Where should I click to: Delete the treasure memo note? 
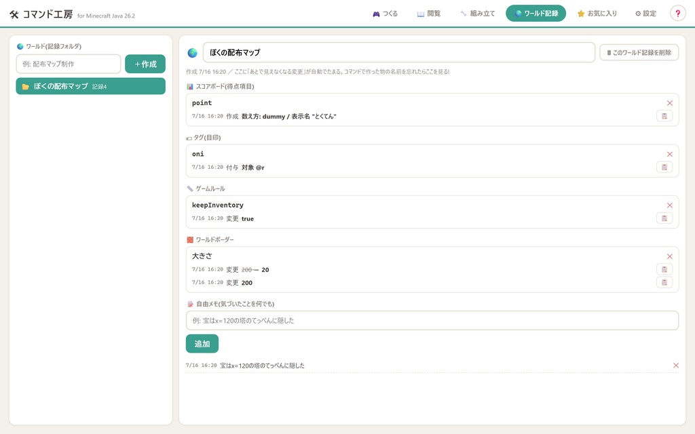click(675, 366)
